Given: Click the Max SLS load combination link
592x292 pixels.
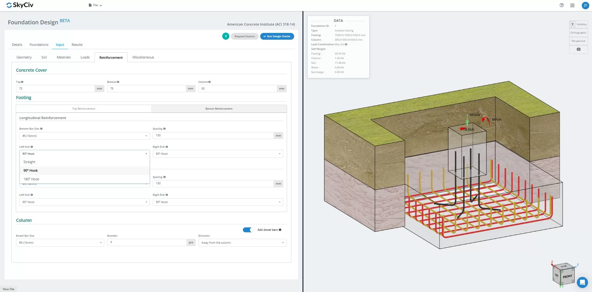Looking at the screenshot, I should (x=340, y=44).
